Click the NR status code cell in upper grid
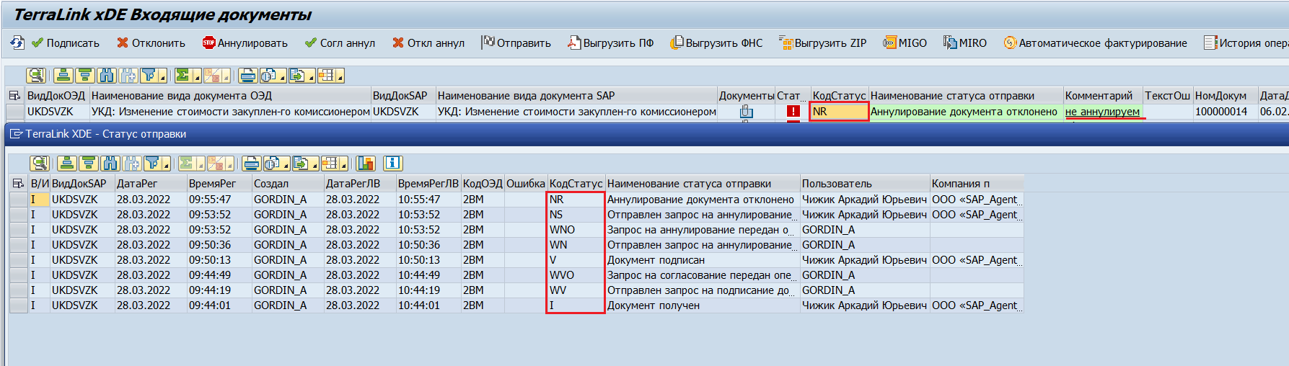The height and width of the screenshot is (366, 1289). coord(838,112)
